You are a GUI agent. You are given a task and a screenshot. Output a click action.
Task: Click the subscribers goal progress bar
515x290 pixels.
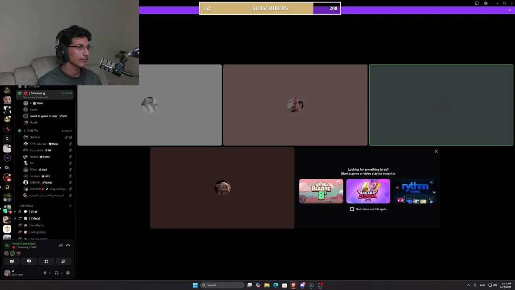270,8
